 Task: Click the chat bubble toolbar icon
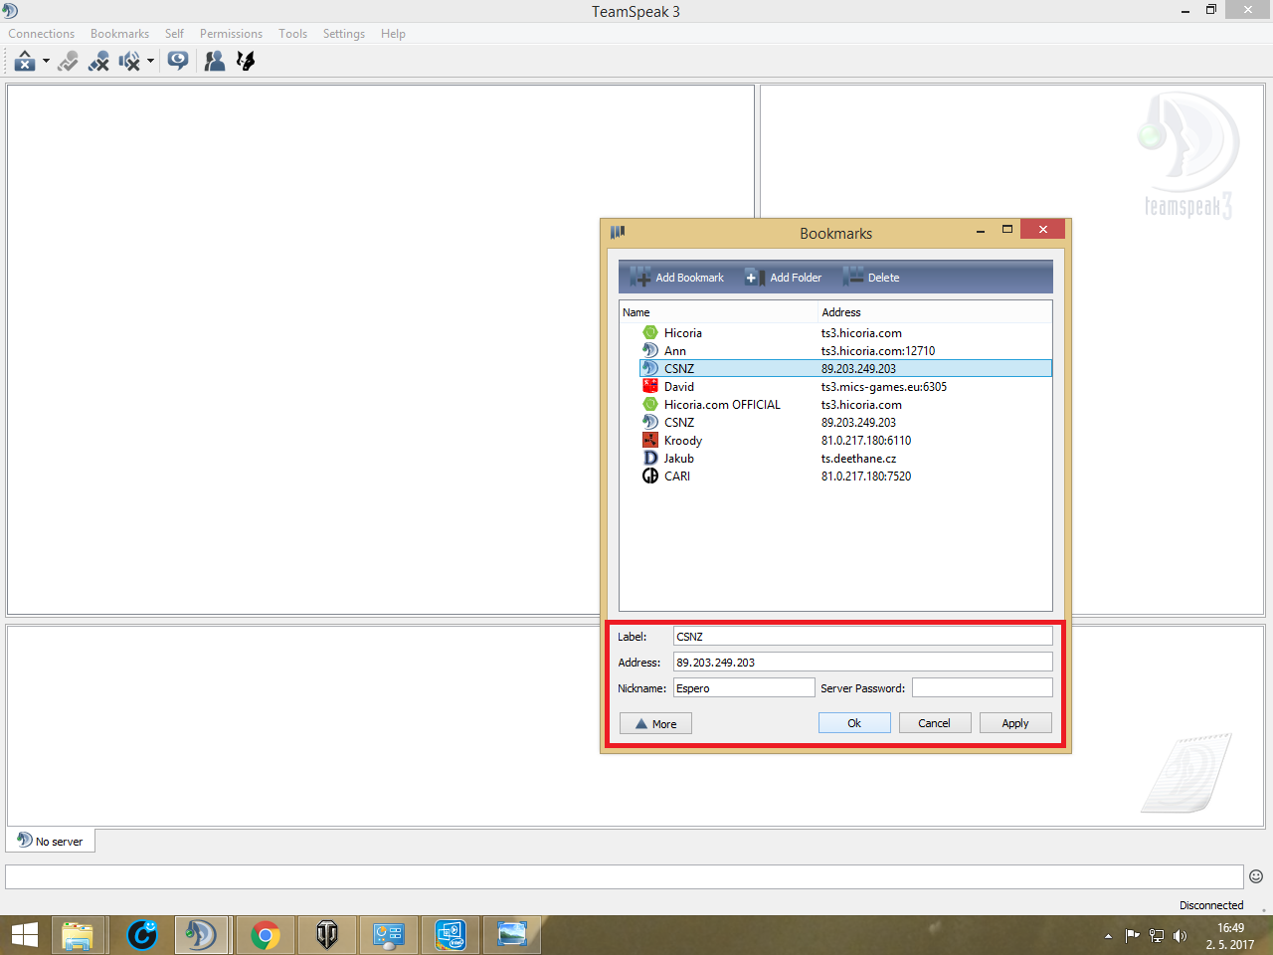(x=178, y=62)
